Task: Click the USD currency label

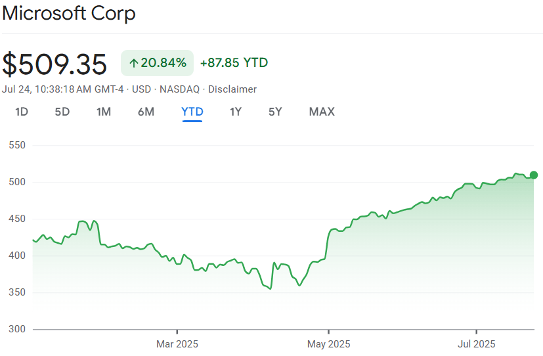Action: click(141, 89)
